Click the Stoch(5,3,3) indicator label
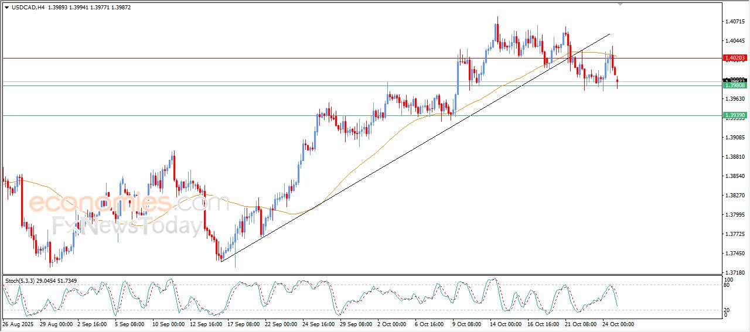 click(x=21, y=281)
